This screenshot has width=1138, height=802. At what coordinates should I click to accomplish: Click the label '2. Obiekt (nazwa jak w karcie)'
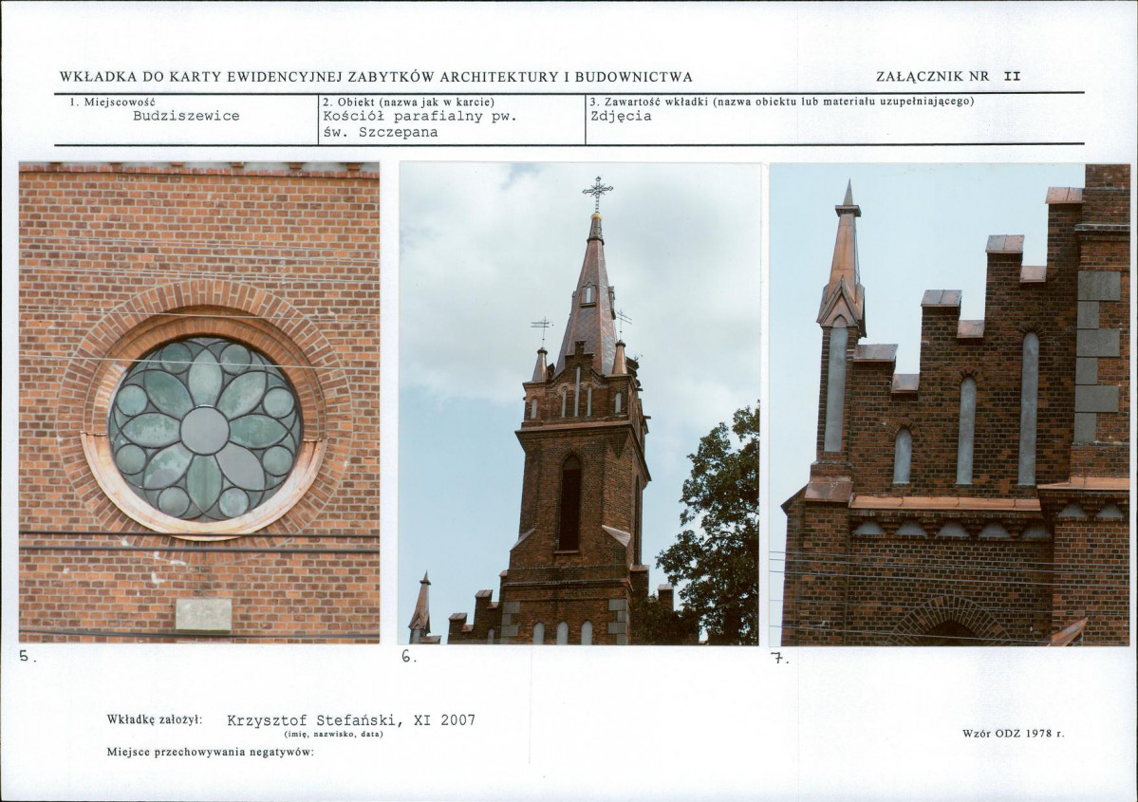(409, 103)
